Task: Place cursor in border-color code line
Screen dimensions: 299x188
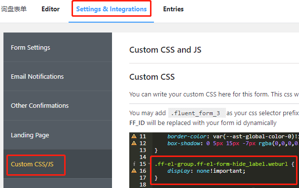Action: click(x=233, y=136)
